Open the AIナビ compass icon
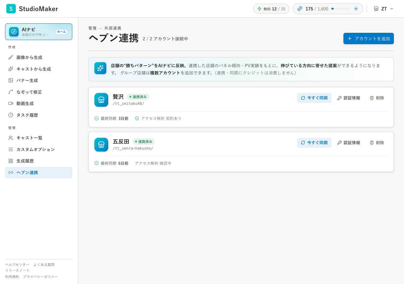Screen dimensions: 404x284 click(14, 32)
